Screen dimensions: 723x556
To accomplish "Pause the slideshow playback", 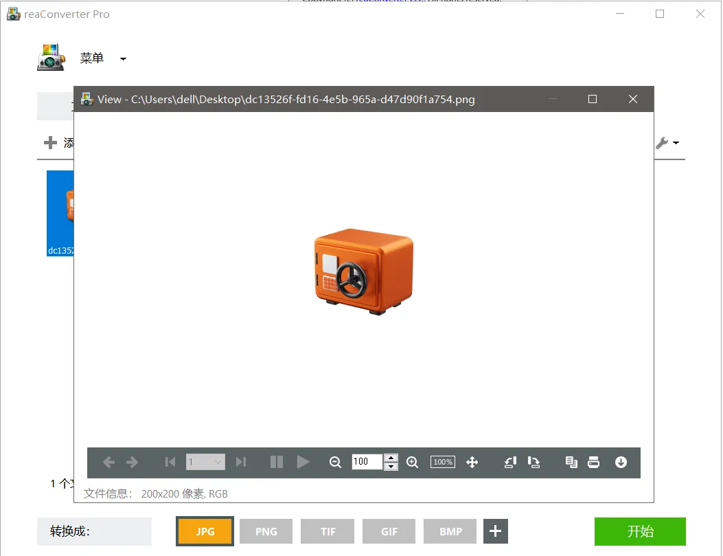I will pos(276,462).
